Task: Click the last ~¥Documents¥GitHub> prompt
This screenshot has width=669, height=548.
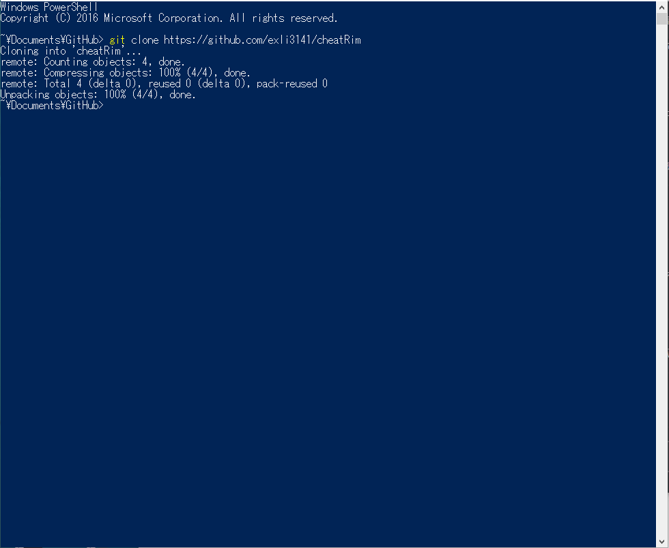Action: (52, 105)
